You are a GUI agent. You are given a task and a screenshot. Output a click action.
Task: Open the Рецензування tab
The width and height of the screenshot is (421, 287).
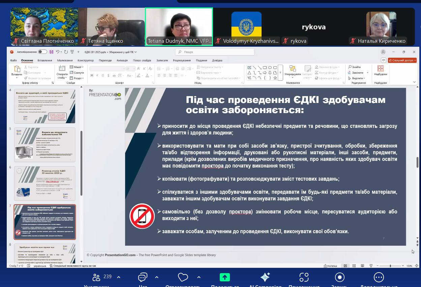pos(182,60)
